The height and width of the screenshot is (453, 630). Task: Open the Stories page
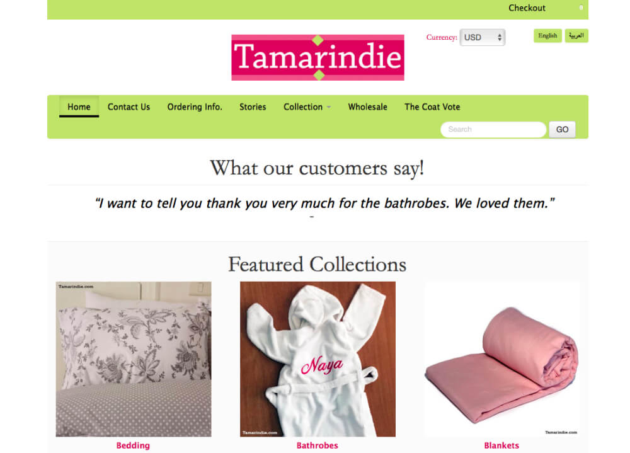[x=253, y=107]
